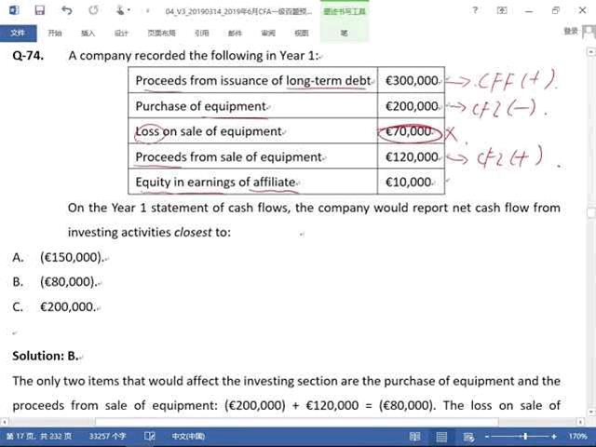
Task: Click the page count indicator in status bar
Action: [39, 437]
